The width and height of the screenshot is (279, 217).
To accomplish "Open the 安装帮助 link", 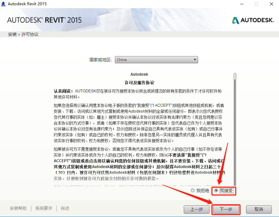I will click(x=18, y=208).
